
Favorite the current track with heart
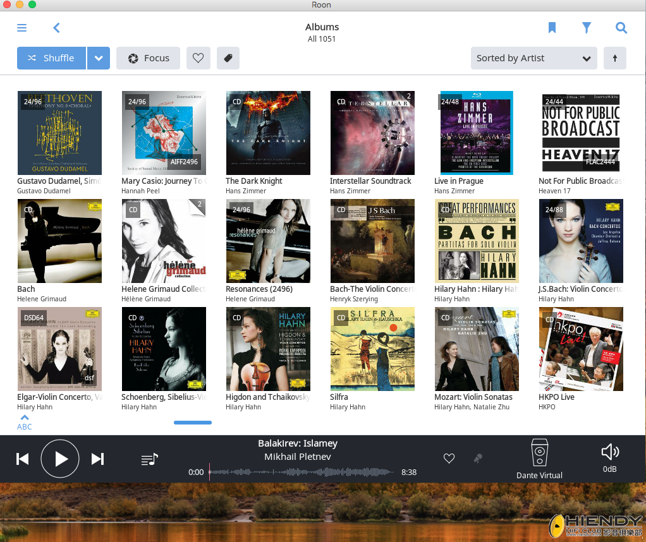[449, 459]
